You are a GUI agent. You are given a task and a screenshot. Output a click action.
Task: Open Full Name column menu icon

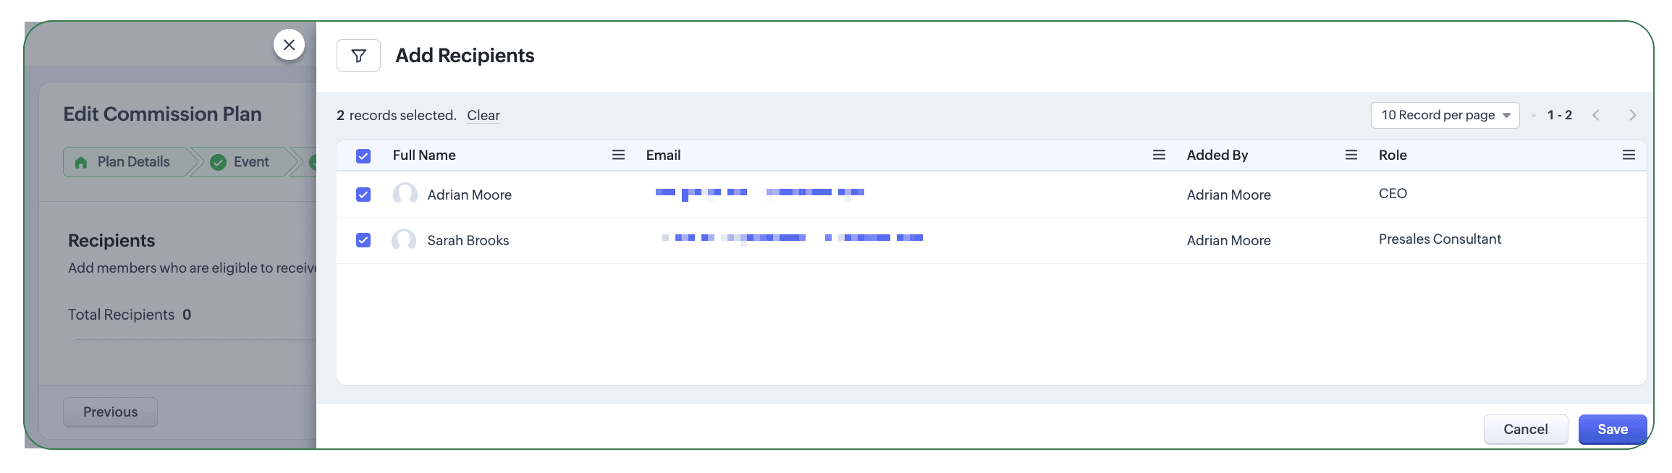618,155
